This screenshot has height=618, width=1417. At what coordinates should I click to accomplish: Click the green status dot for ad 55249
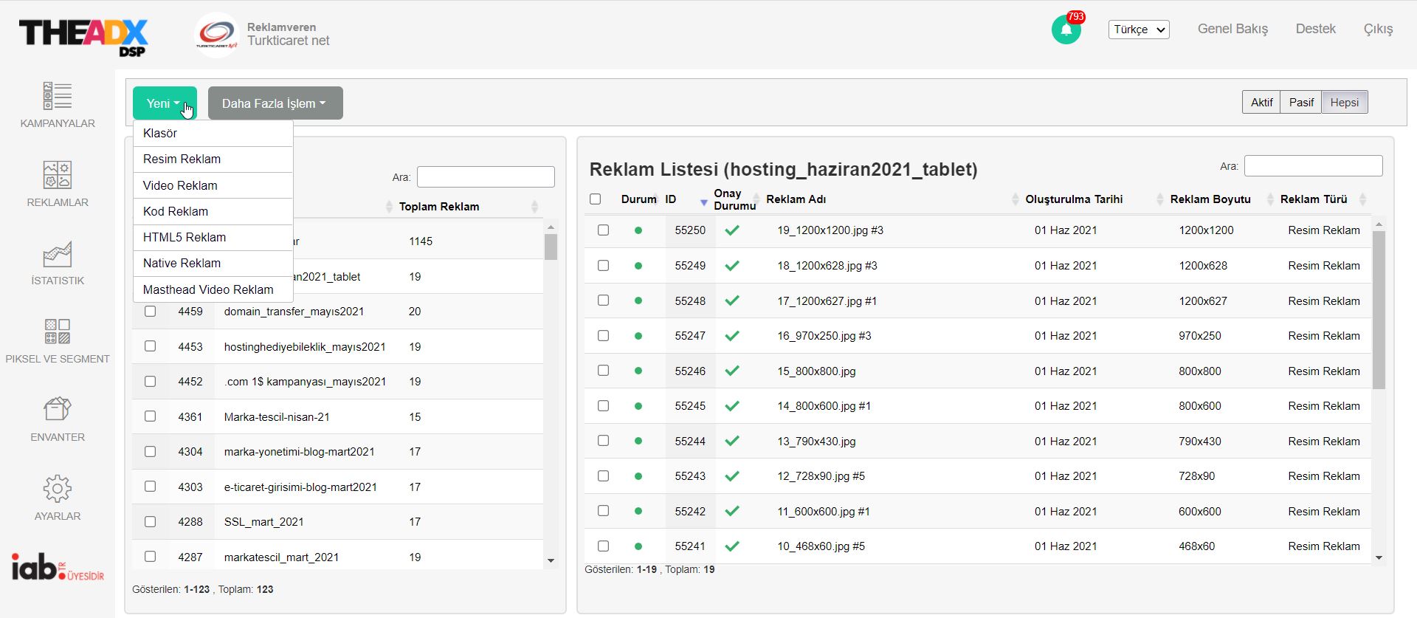tap(638, 266)
